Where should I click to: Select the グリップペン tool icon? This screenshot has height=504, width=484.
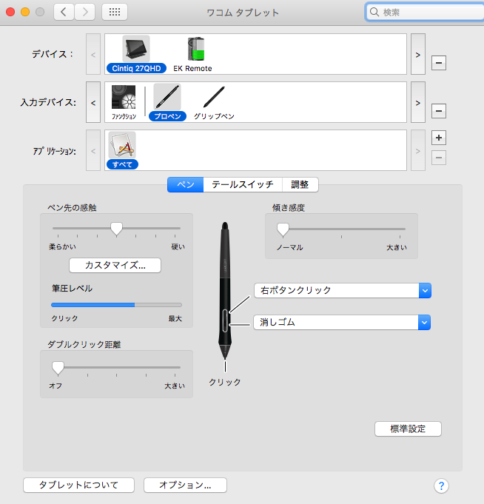[x=214, y=97]
